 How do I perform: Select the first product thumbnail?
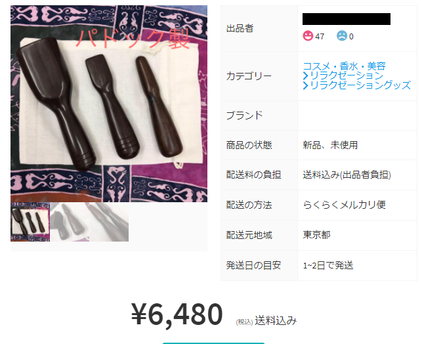[30, 222]
